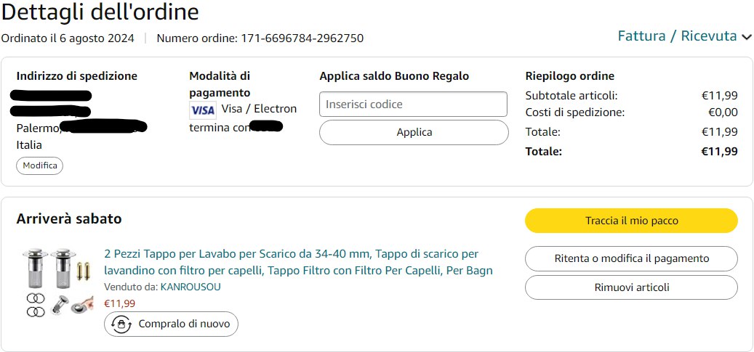Focus the Inserisci codice gift card field
Viewport: 754px width, 352px height.
click(413, 104)
